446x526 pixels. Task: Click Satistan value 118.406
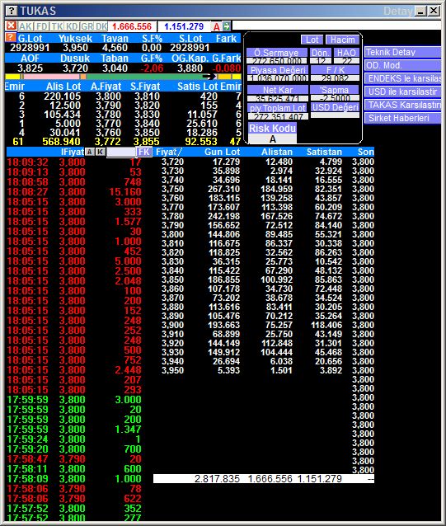(326, 325)
